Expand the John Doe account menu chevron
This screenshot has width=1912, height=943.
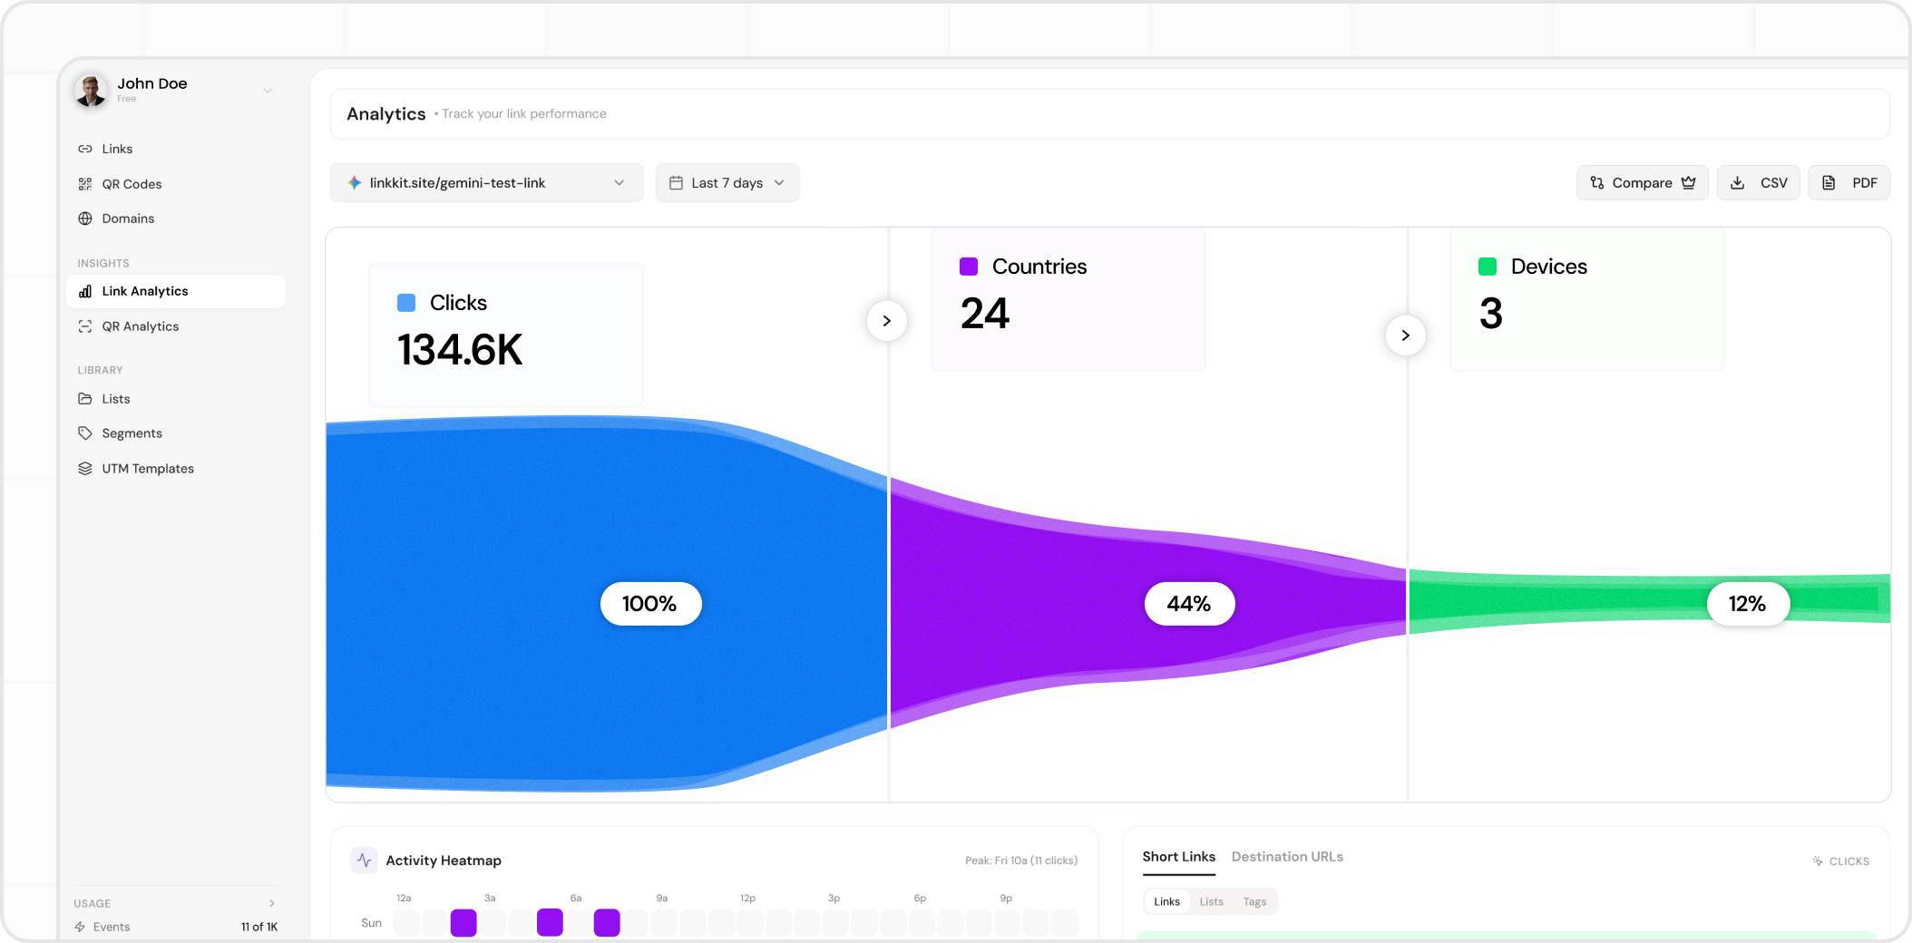pyautogui.click(x=268, y=91)
